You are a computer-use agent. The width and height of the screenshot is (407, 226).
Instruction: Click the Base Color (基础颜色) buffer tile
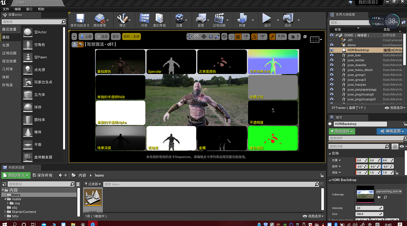pyautogui.click(x=121, y=62)
